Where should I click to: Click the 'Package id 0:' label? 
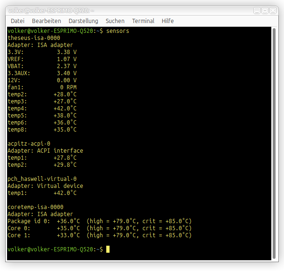pos(29,221)
